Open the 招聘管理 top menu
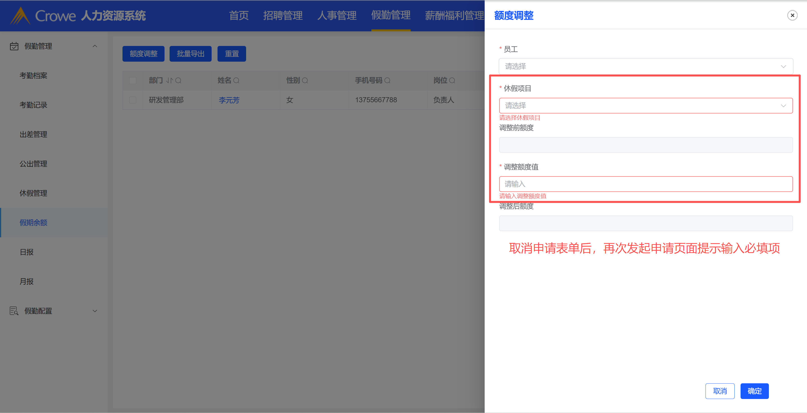This screenshot has height=413, width=807. click(283, 15)
